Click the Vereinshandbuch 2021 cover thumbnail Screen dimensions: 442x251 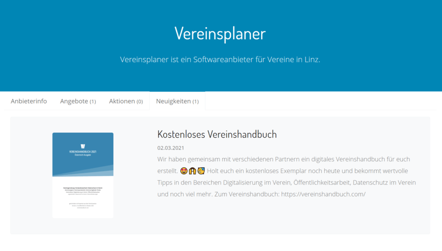83,175
